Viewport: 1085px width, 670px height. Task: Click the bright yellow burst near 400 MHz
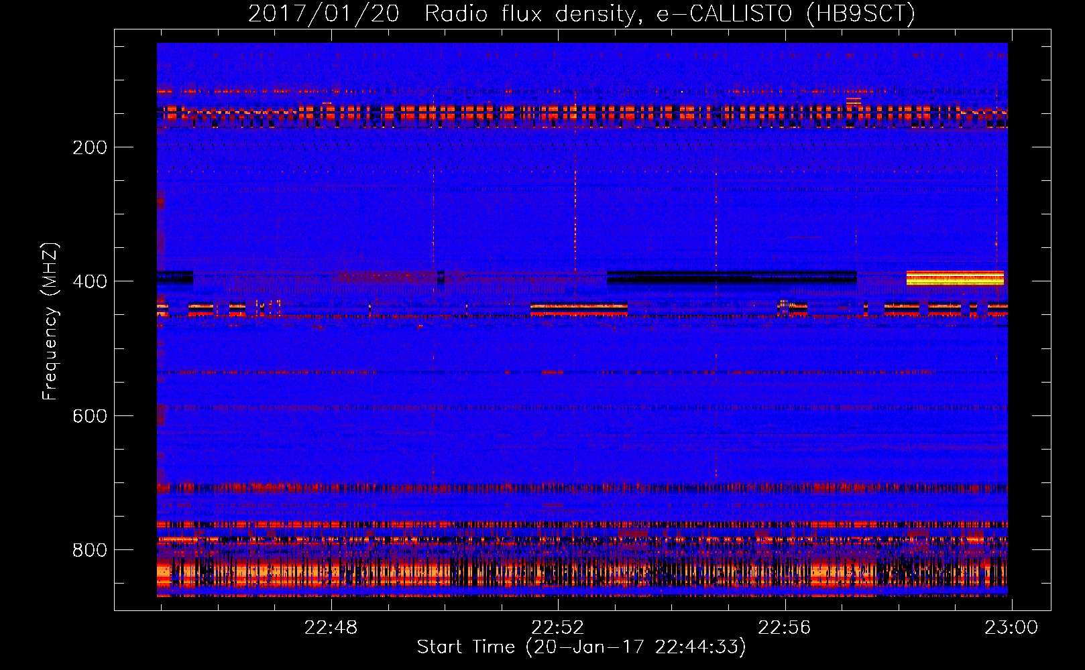pos(955,278)
